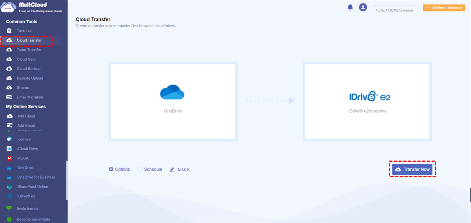Click Add Email link
Viewport: 471px width, 223px height.
click(26, 126)
